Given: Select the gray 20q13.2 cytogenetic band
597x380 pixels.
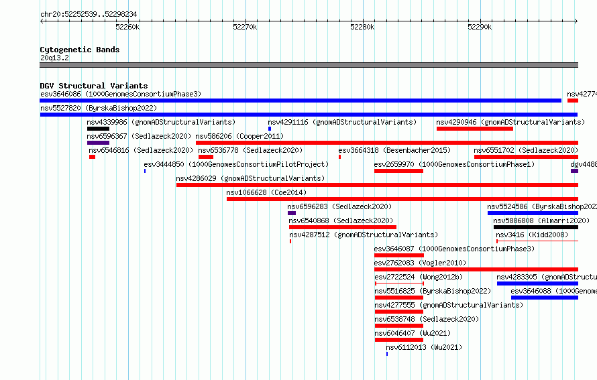Looking at the screenshot, I should pos(309,65).
